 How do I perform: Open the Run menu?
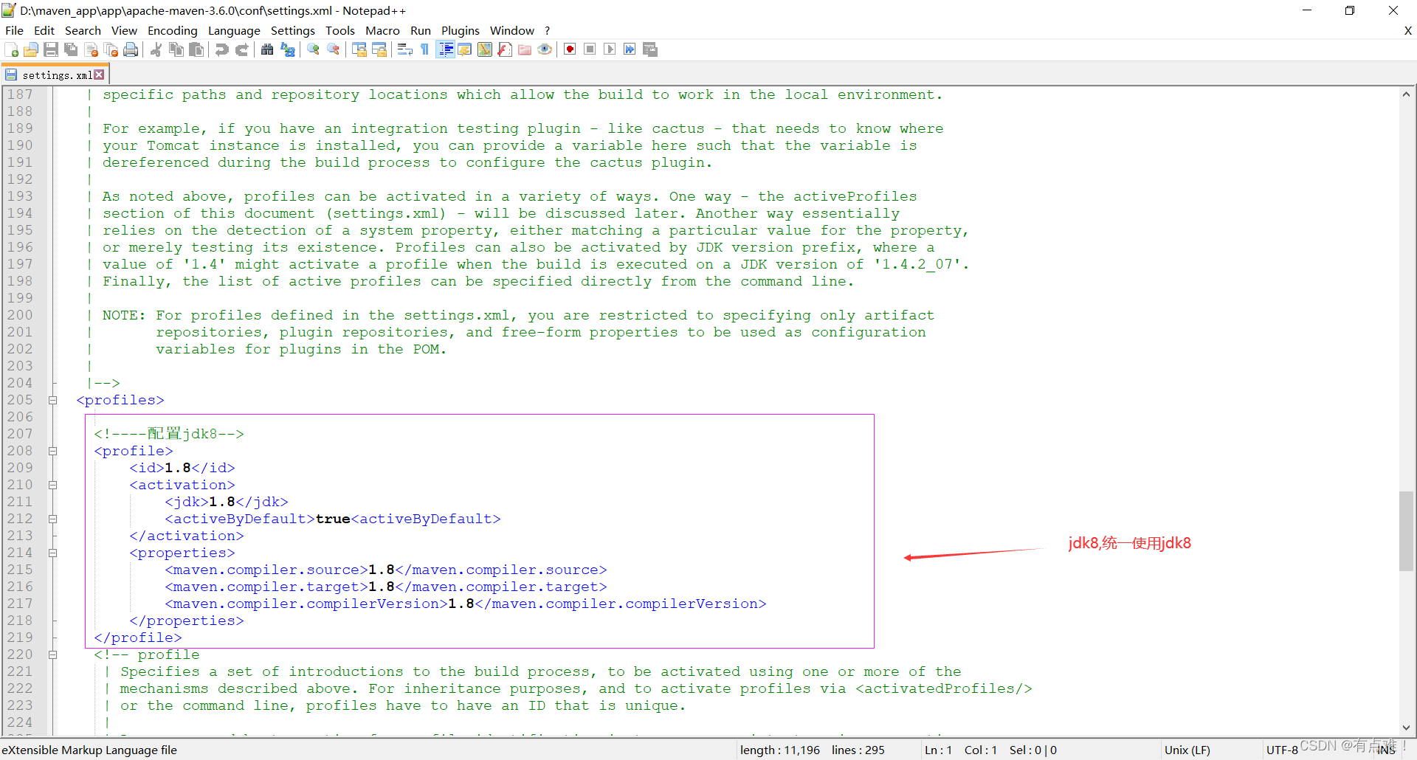coord(421,30)
